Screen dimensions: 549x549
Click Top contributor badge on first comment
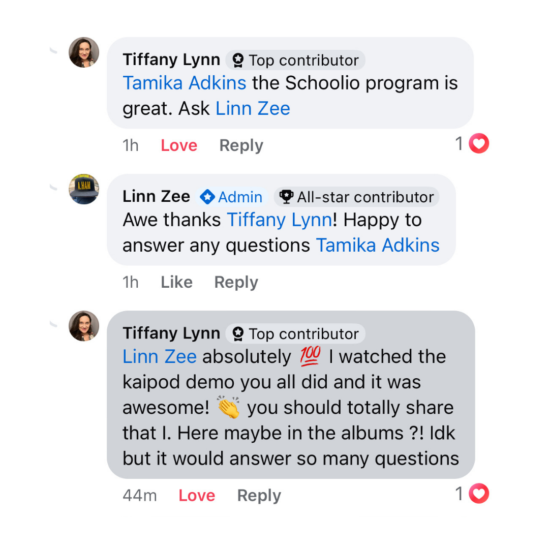pyautogui.click(x=295, y=60)
